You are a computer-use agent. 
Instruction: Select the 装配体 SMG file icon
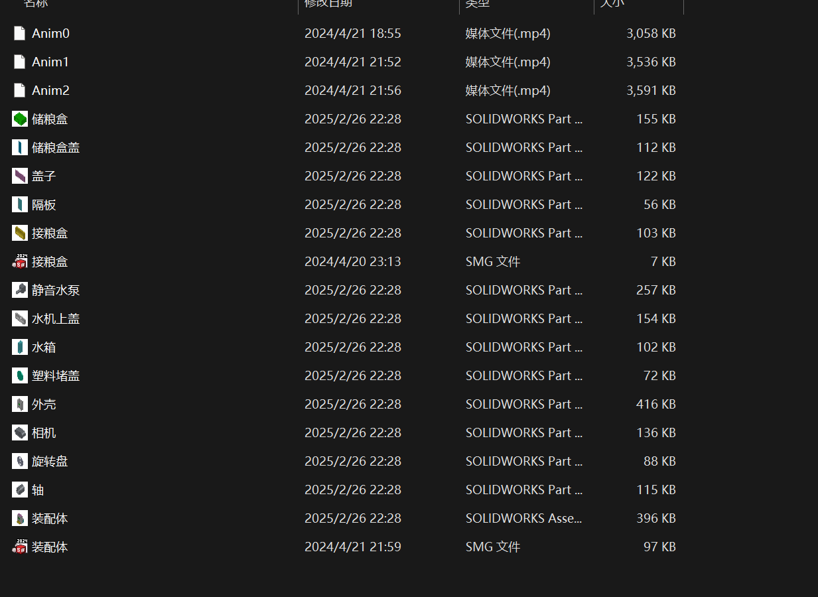20,547
